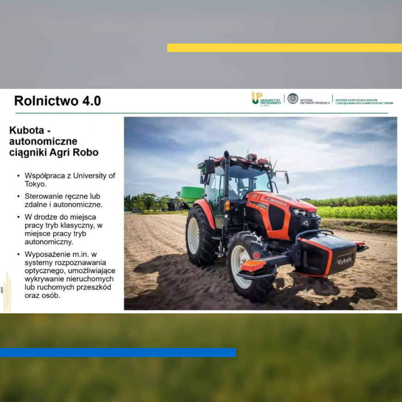This screenshot has width=402, height=402.
Task: Select the 'Sterowanie ręczne lub zdalne' bullet
Action: [63, 200]
